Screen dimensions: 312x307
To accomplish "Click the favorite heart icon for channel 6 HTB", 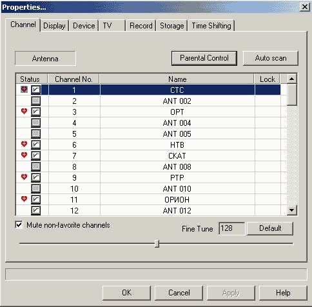I will point(24,144).
